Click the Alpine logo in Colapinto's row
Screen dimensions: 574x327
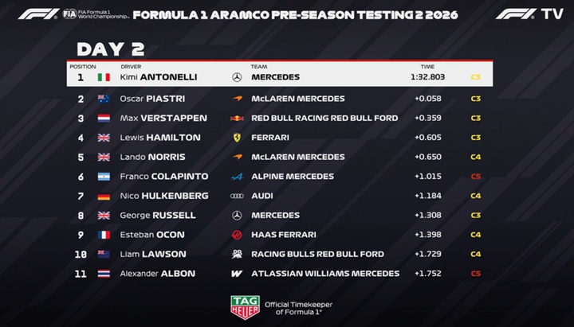point(236,177)
